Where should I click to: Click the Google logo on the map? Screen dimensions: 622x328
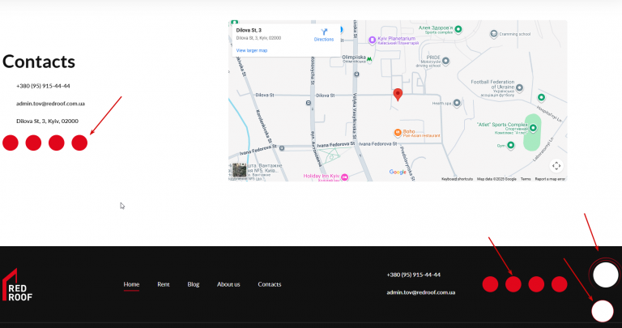click(x=398, y=173)
